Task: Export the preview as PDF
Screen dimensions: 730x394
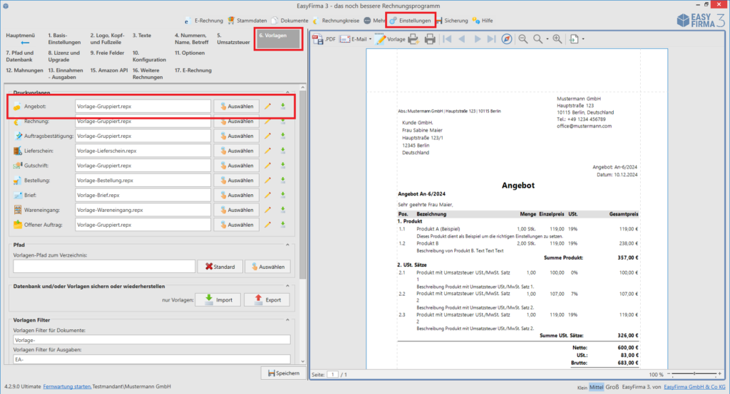Action: [324, 39]
